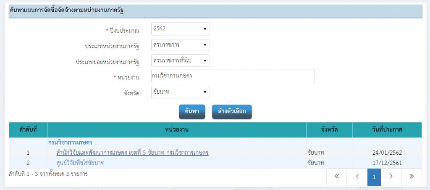Expand the ประเภทหน่วยงานภาครัฐ dropdown
The height and width of the screenshot is (190, 430).
pos(180,45)
